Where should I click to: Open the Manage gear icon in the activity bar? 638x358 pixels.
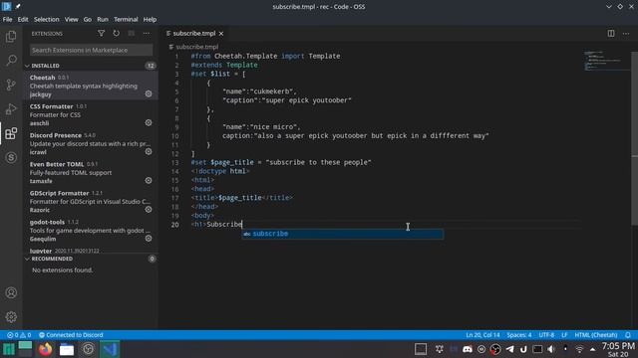(x=11, y=316)
